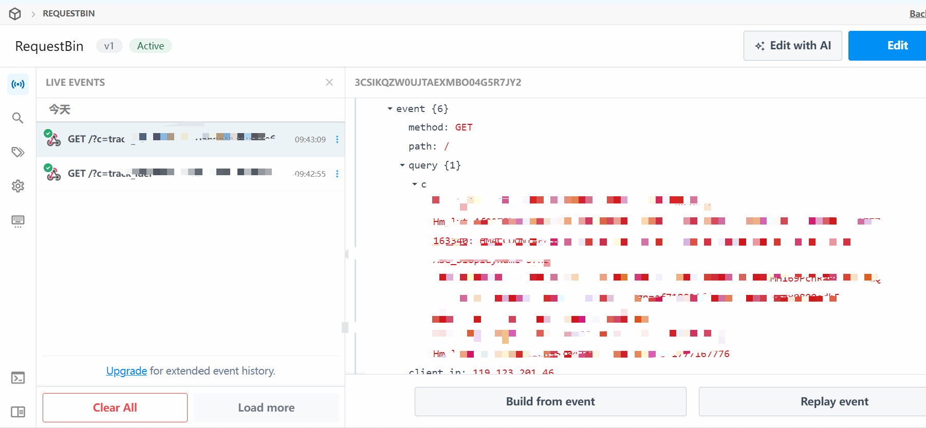This screenshot has width=926, height=428.
Task: Click Edit with AI button
Action: [x=792, y=46]
